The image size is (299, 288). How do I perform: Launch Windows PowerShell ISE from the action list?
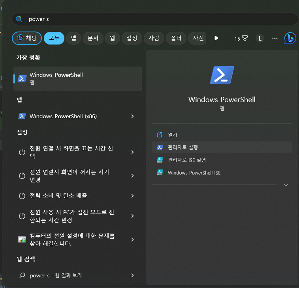tap(222, 173)
